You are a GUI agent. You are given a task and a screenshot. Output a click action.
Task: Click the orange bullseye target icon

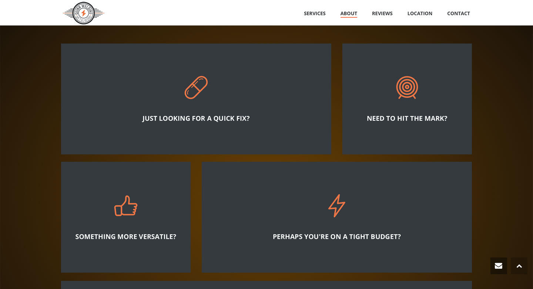[x=407, y=88]
